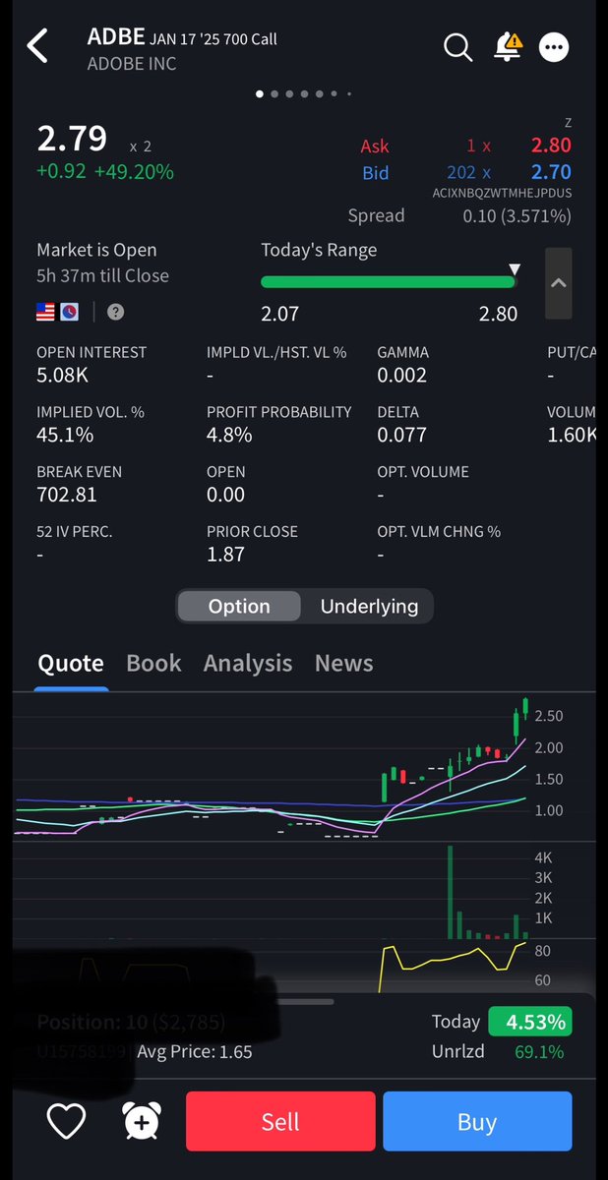This screenshot has width=608, height=1180.
Task: Open alerts bell with warning badge
Action: pos(509,45)
